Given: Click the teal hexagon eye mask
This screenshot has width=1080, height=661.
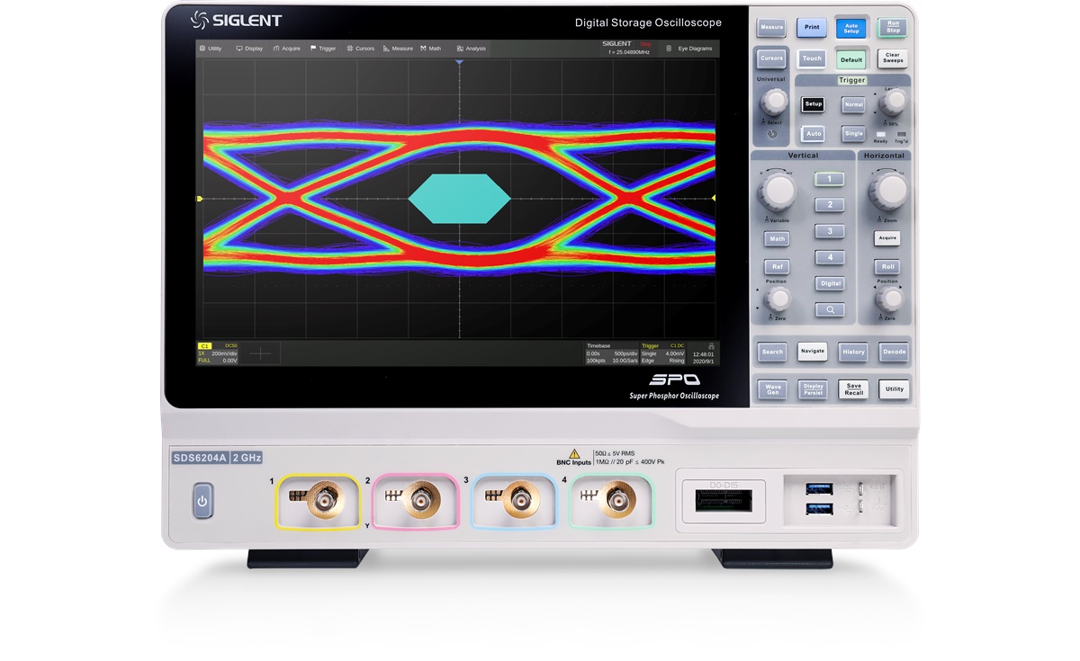Looking at the screenshot, I should point(459,199).
